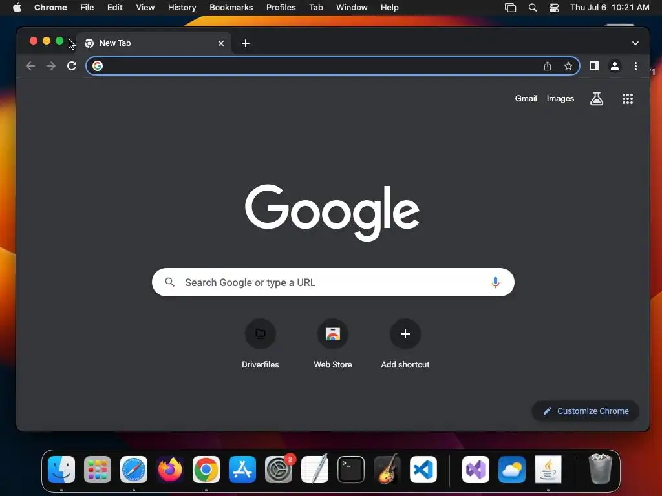Launch Firefox from the Dock
Screen dimensions: 662x496
(170, 469)
